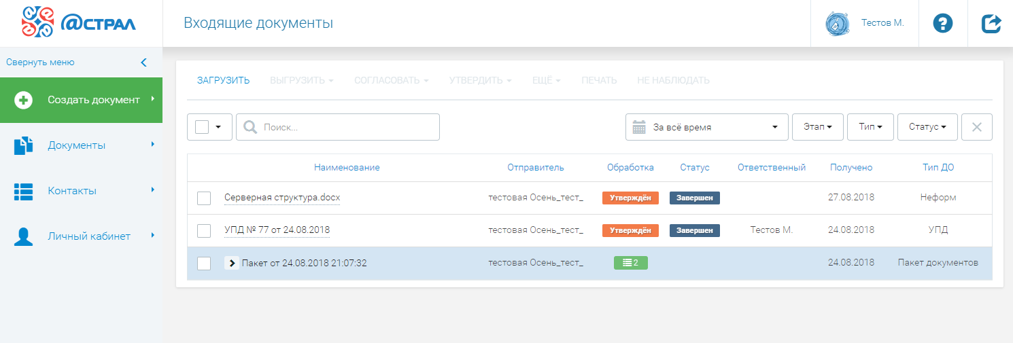The width and height of the screenshot is (1013, 343).
Task: Sort by the Получено column header
Action: [851, 168]
